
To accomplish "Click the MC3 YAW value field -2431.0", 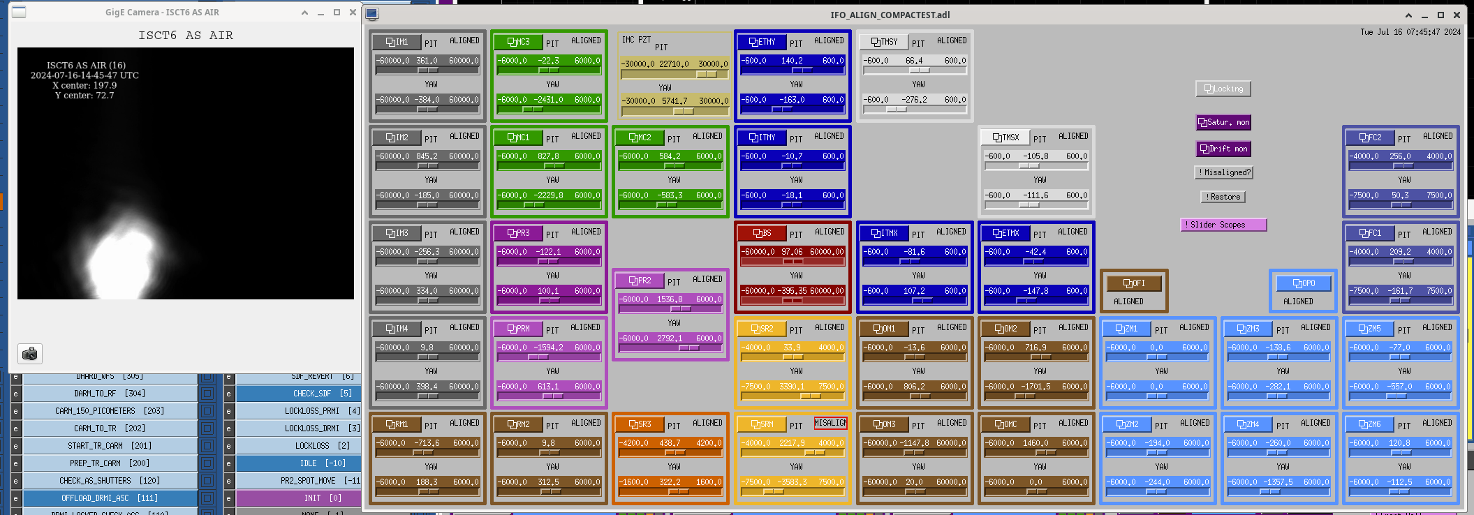I will 549,100.
